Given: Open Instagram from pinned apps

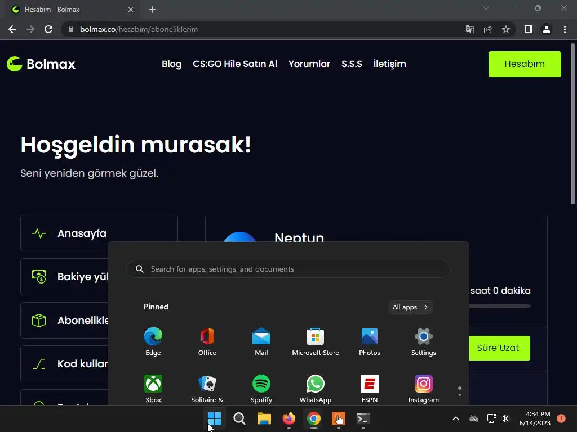Looking at the screenshot, I should click(x=424, y=389).
